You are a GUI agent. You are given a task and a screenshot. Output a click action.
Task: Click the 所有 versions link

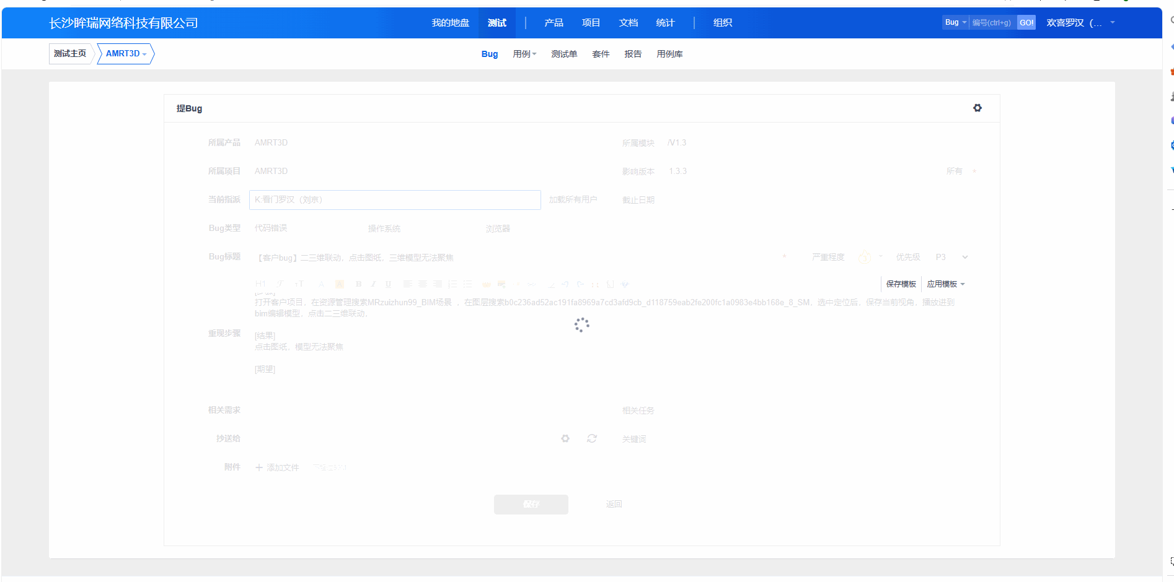tap(954, 172)
